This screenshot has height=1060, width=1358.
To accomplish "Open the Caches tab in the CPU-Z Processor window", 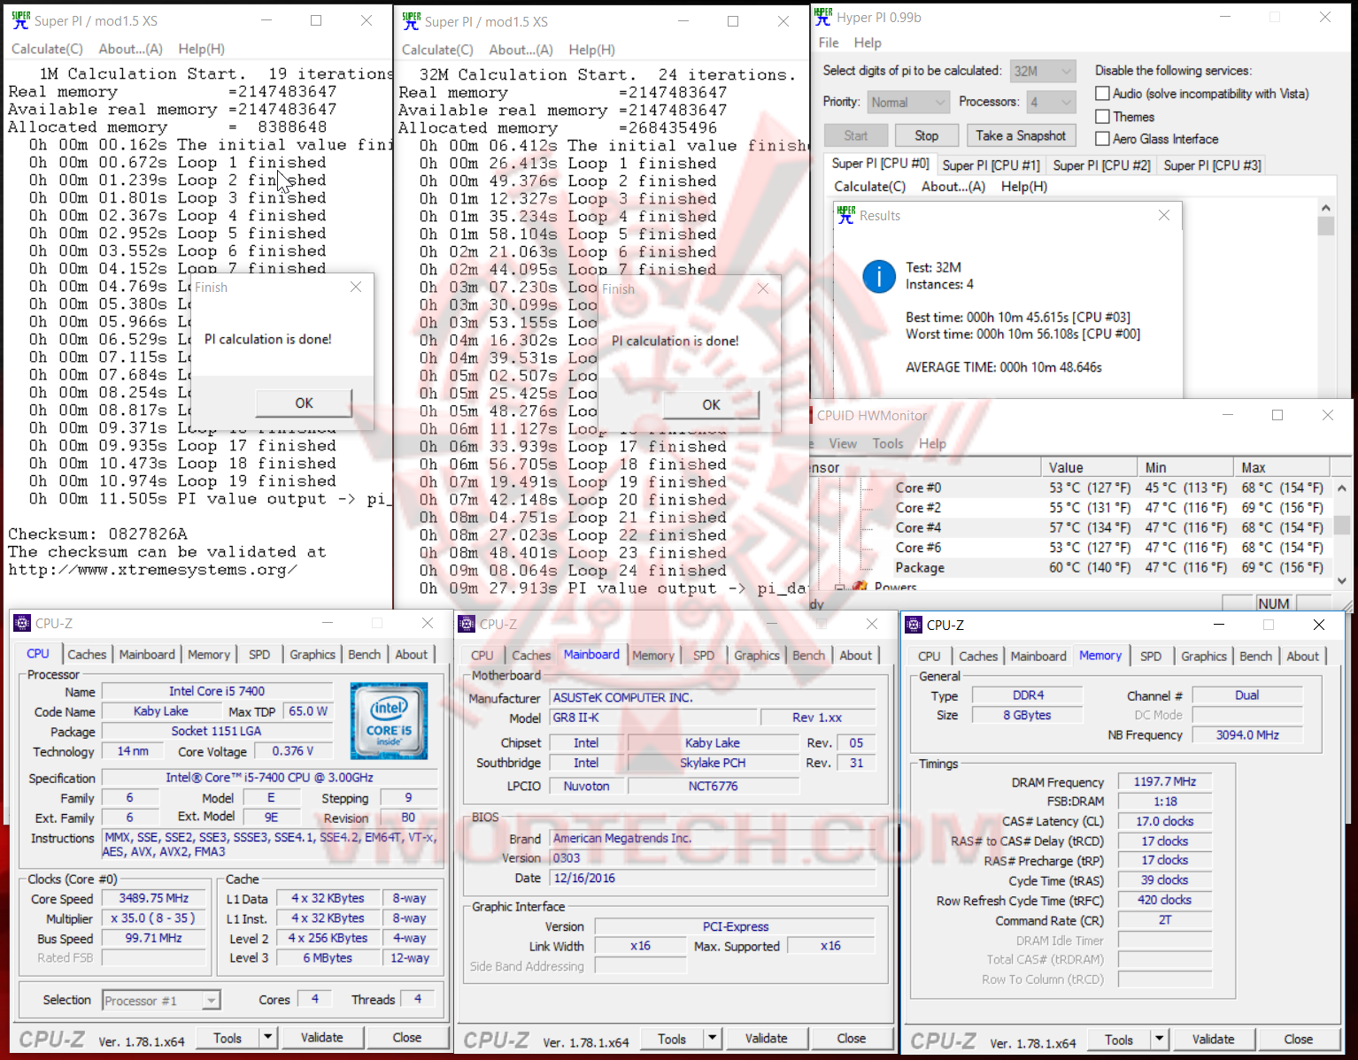I will (87, 655).
